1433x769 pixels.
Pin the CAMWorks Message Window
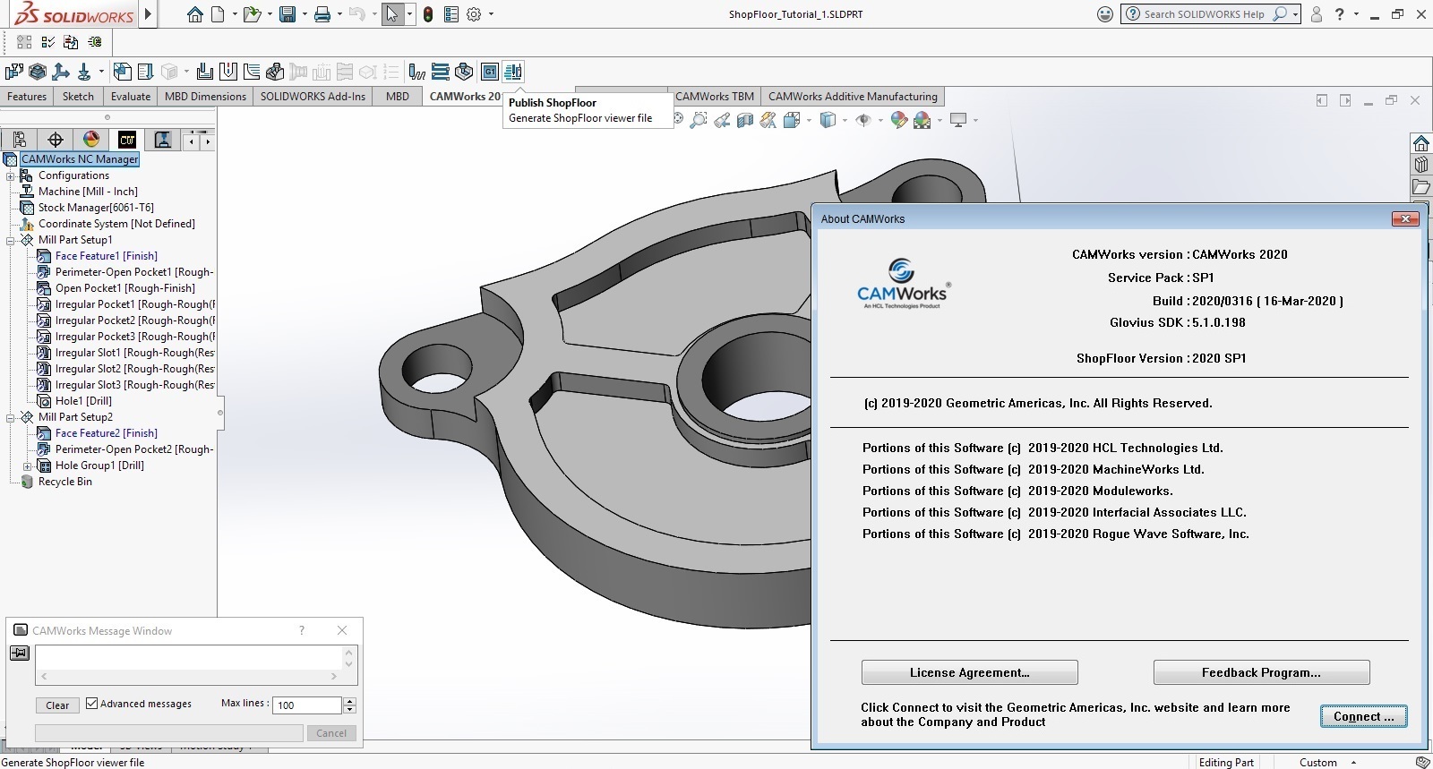(20, 654)
